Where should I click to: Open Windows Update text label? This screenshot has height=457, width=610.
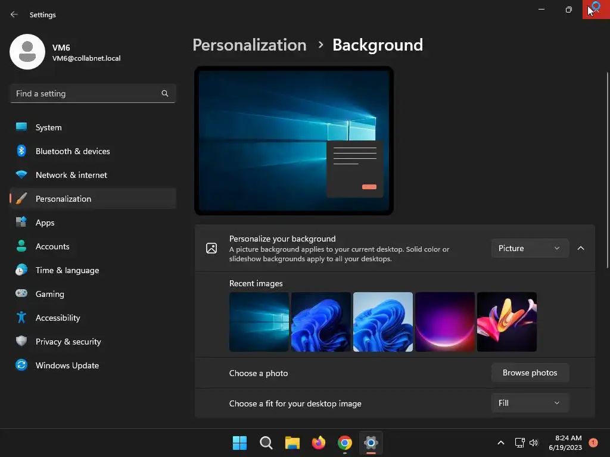click(67, 365)
